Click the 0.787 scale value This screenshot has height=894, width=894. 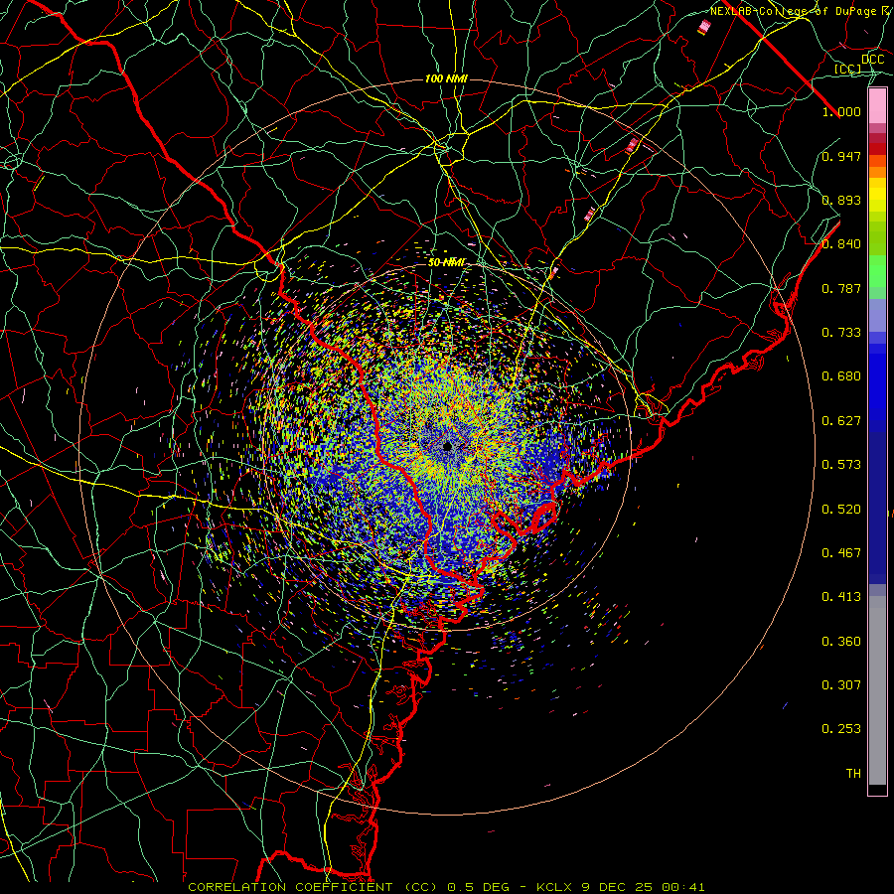pyautogui.click(x=841, y=288)
